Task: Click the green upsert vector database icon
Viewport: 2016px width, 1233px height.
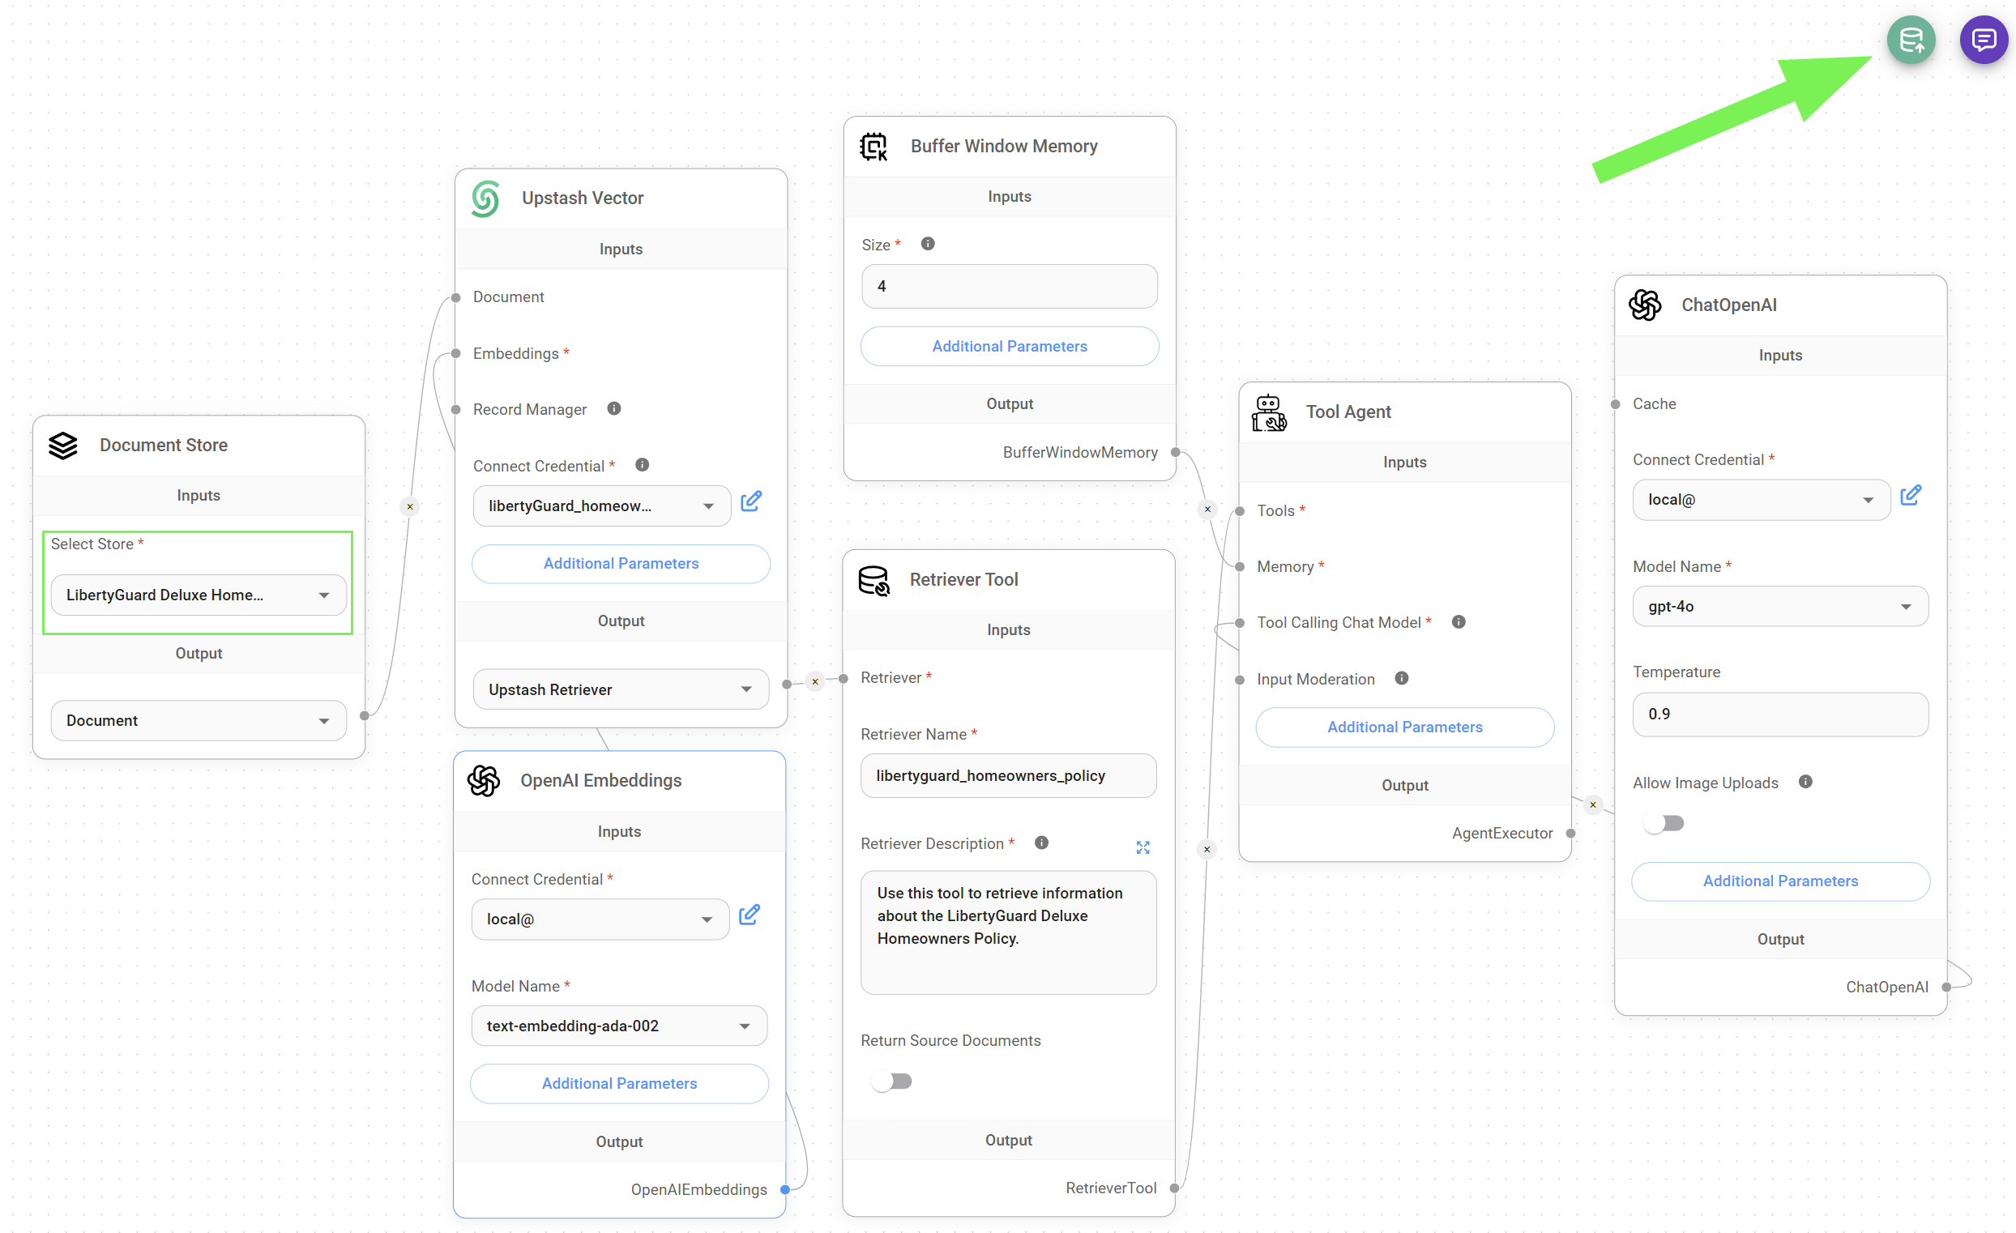Action: tap(1910, 39)
